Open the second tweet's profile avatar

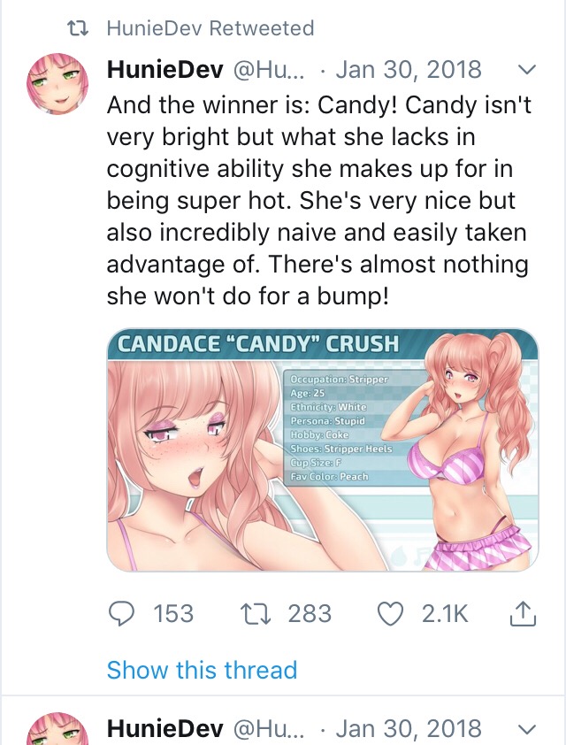(x=58, y=730)
